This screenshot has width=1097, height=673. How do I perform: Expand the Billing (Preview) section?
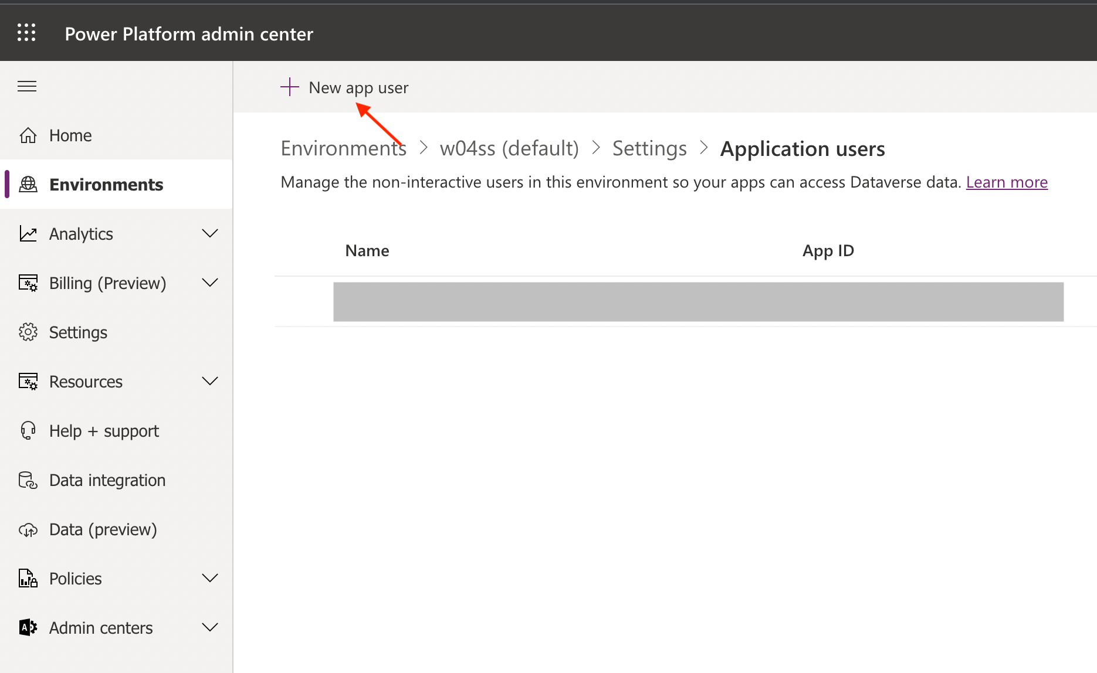pyautogui.click(x=209, y=283)
